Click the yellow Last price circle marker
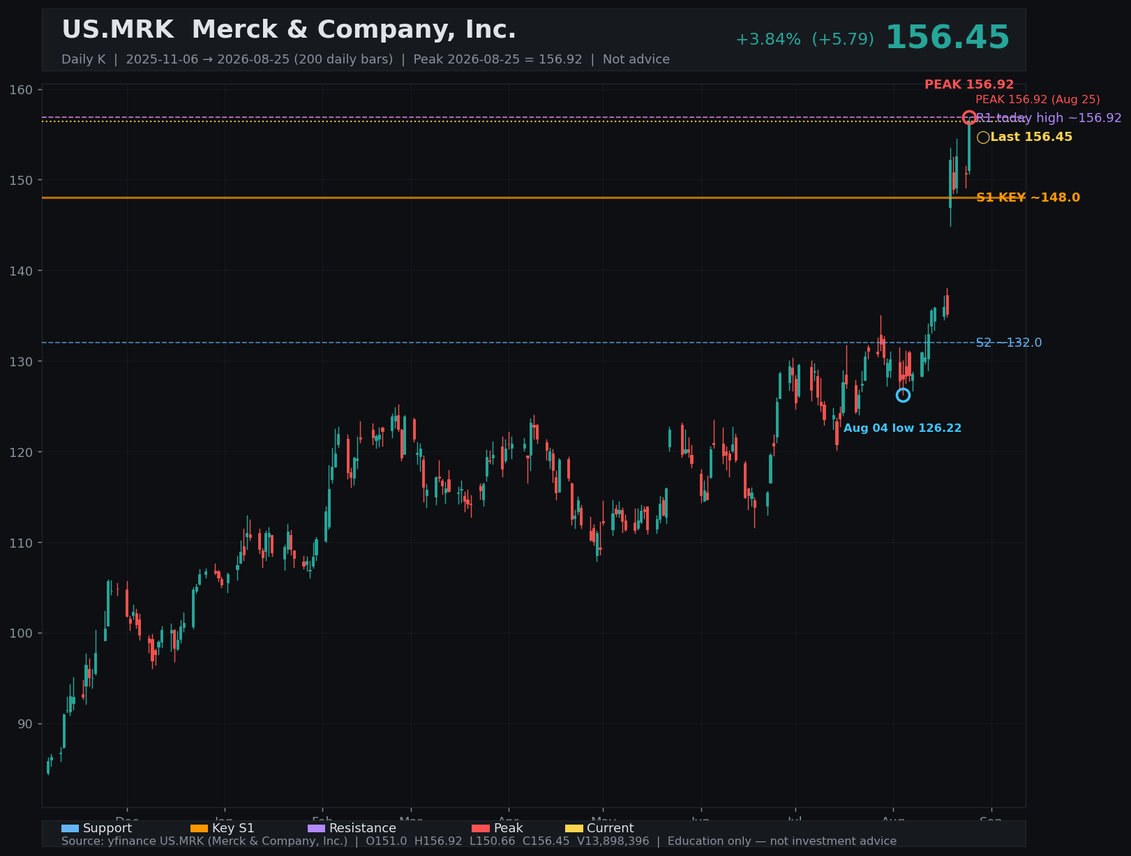1131x856 pixels. (x=983, y=137)
